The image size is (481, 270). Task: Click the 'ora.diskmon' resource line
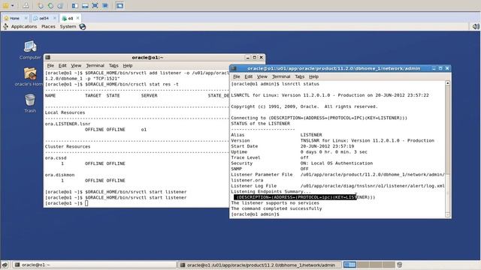(59, 175)
